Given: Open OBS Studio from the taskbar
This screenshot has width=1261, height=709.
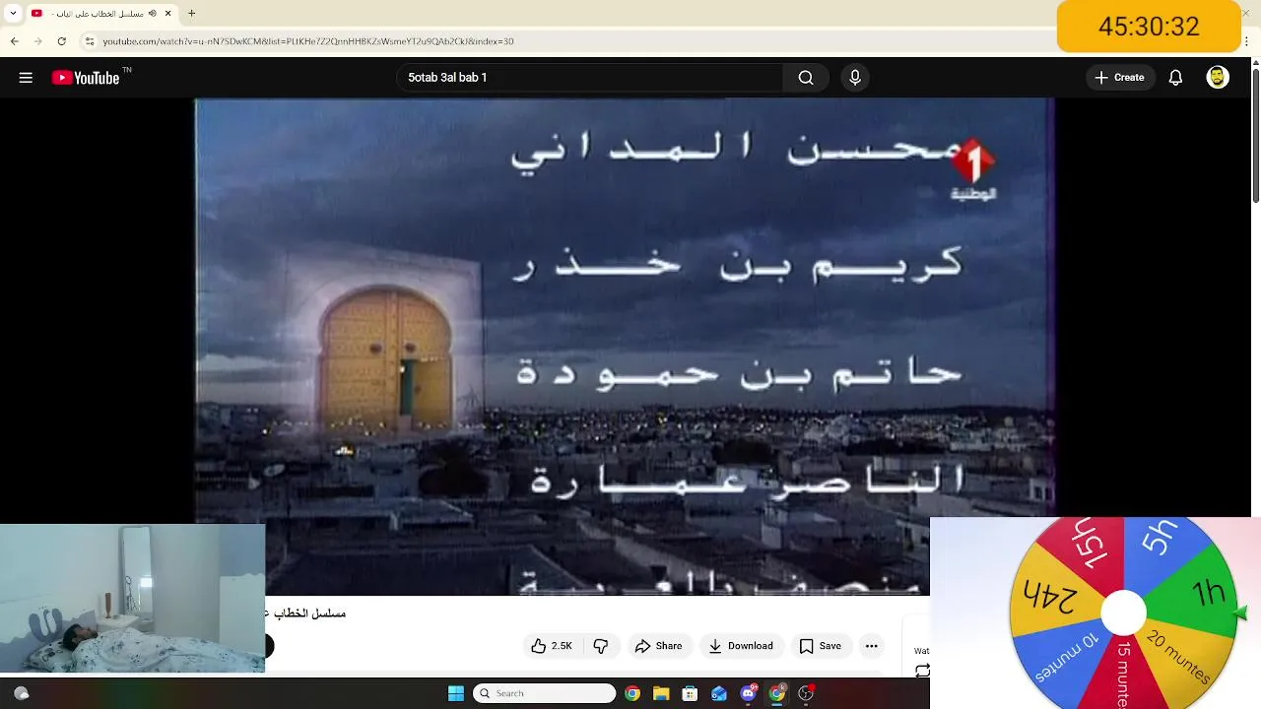Looking at the screenshot, I should [x=806, y=693].
